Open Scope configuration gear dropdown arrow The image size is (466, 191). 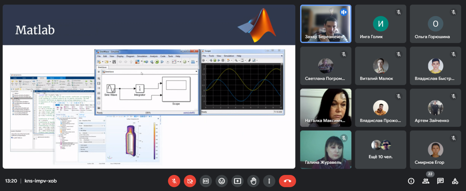(x=206, y=60)
